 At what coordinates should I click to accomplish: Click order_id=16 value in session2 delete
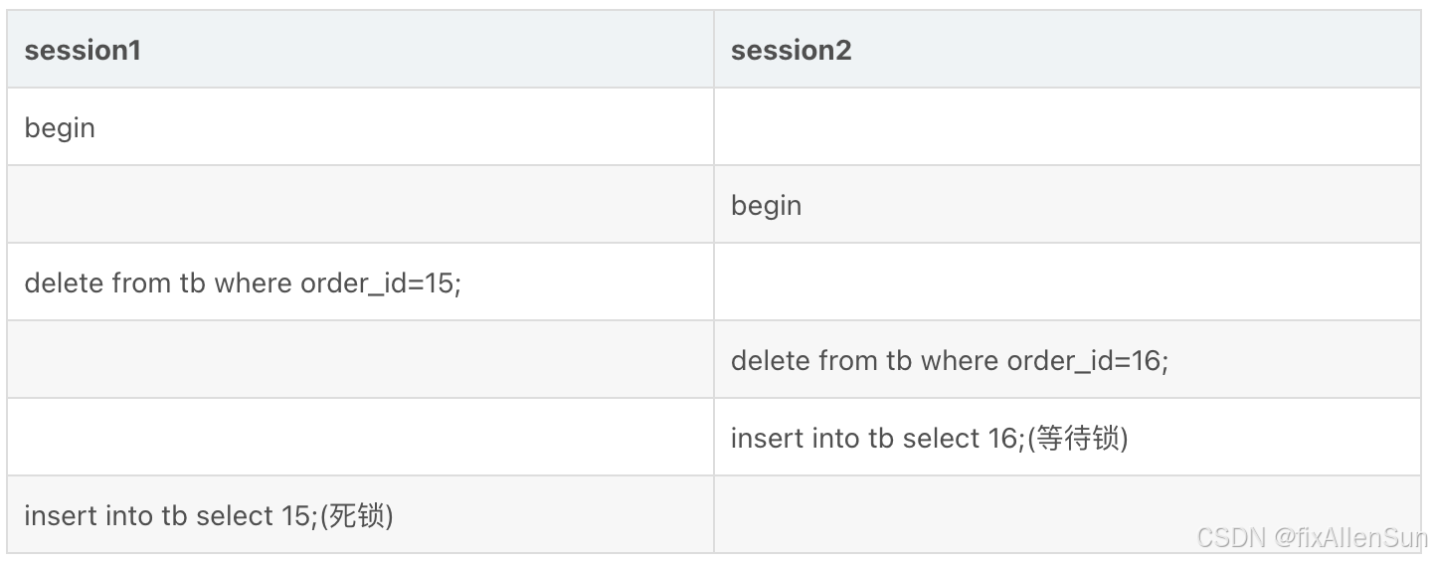point(1088,361)
